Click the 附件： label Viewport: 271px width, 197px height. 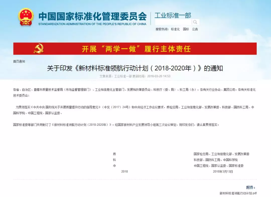coord(251,188)
